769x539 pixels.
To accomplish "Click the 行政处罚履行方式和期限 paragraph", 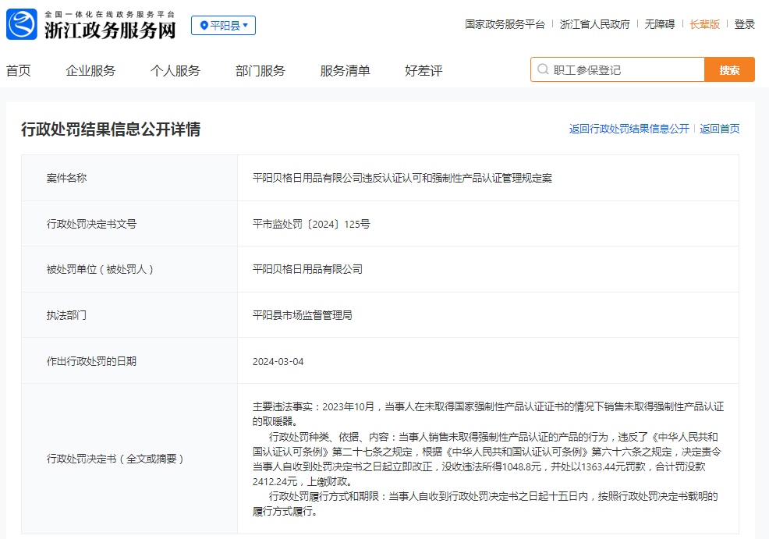I will (x=486, y=504).
